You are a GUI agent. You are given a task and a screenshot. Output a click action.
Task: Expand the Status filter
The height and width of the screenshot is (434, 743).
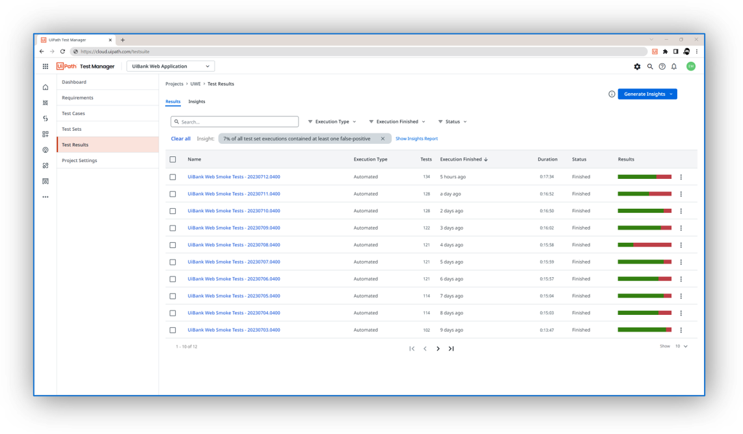[453, 122]
